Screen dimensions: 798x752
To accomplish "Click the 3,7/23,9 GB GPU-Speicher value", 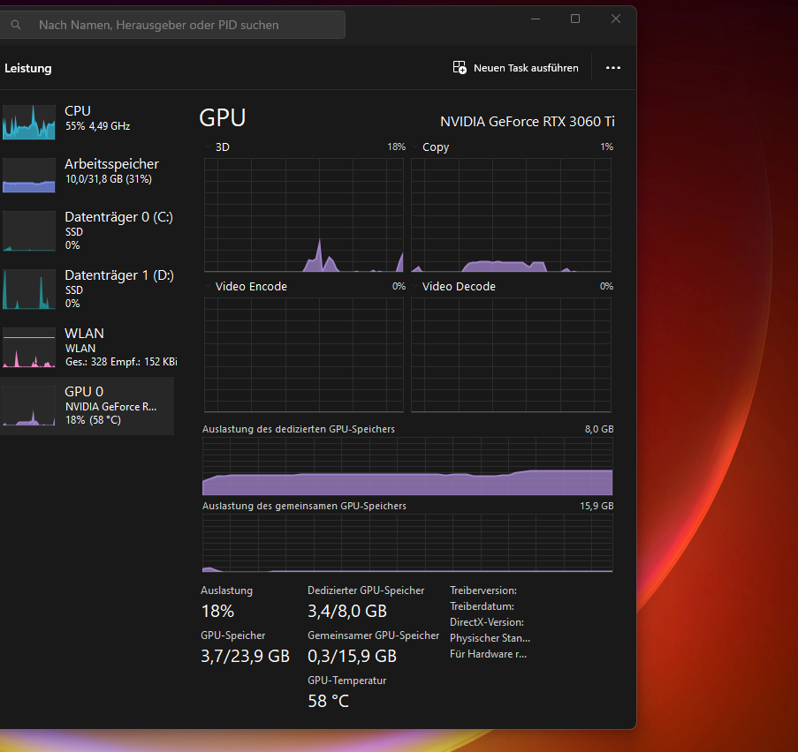I will [x=246, y=656].
